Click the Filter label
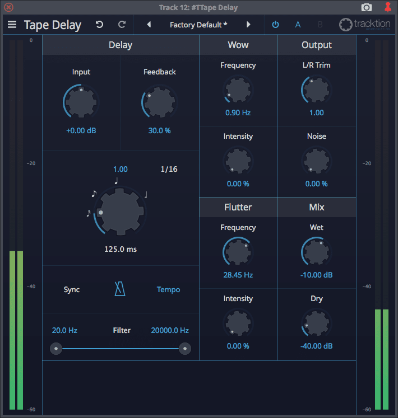 (x=122, y=330)
